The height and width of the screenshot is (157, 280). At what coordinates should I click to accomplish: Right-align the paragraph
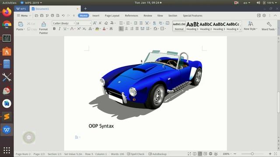tap(132, 29)
